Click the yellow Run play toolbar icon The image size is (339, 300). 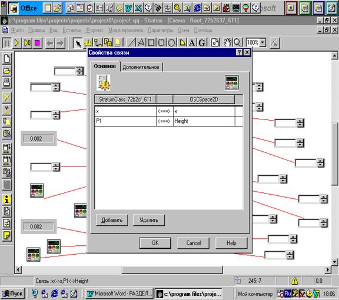tap(16, 43)
